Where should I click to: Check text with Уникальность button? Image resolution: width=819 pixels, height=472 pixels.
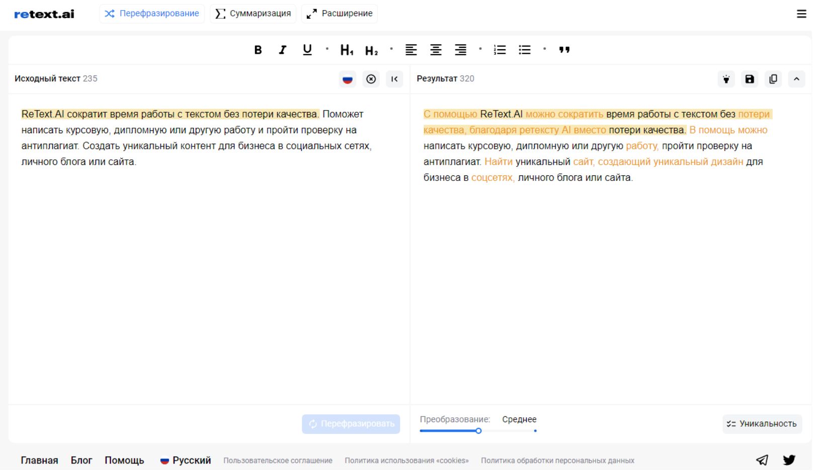[x=762, y=424]
